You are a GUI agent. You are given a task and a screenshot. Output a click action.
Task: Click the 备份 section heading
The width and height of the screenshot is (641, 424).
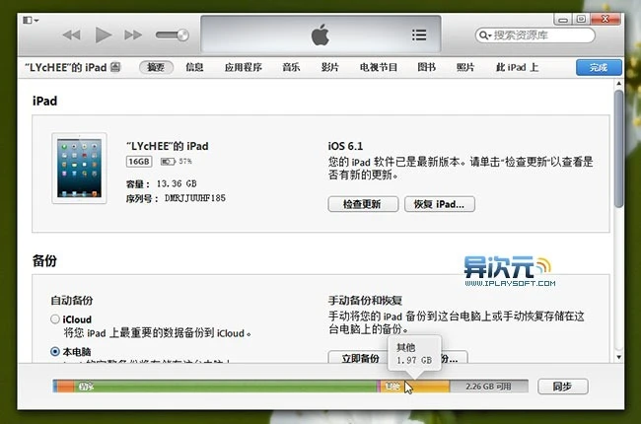coord(44,260)
